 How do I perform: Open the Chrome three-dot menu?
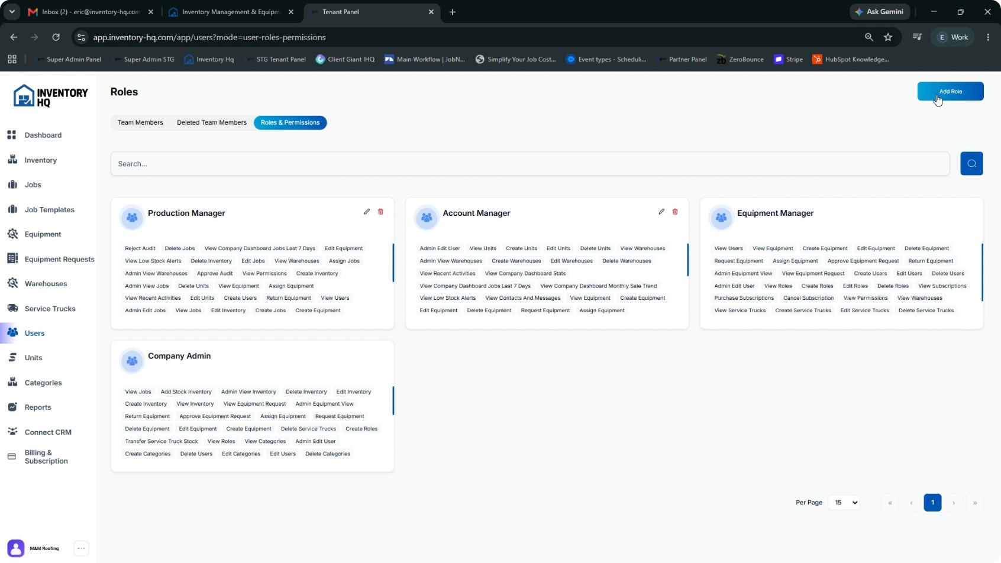[988, 37]
